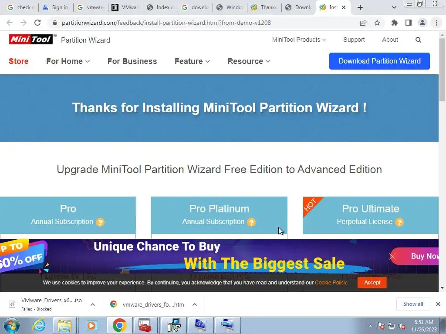Click the share page icon in address bar
Image resolution: width=446 pixels, height=334 pixels.
pyautogui.click(x=363, y=23)
